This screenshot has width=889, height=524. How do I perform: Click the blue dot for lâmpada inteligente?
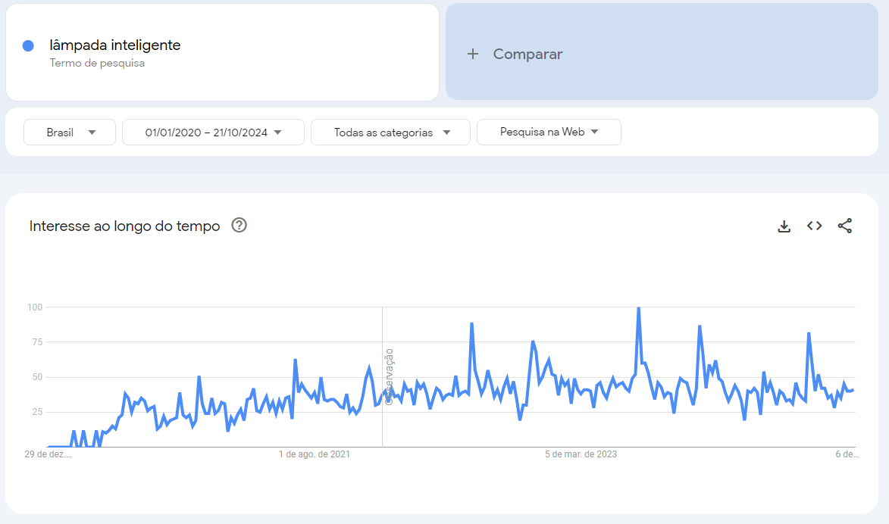(29, 45)
